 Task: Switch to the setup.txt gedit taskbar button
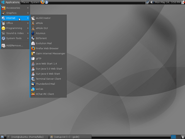pos(70,137)
